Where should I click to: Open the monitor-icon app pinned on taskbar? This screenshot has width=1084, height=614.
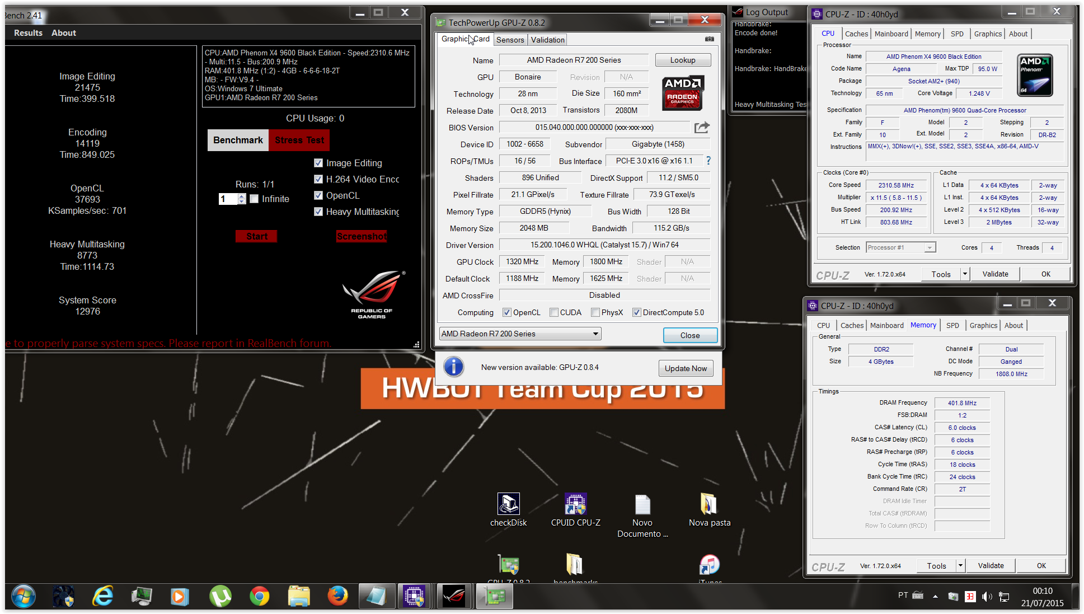coord(142,597)
